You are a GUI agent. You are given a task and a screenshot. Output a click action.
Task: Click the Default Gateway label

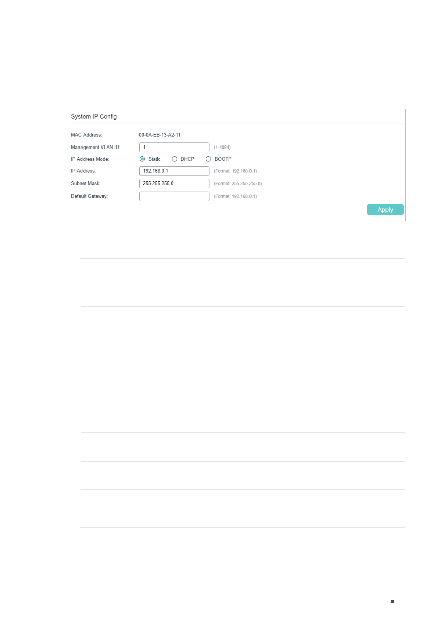90,196
